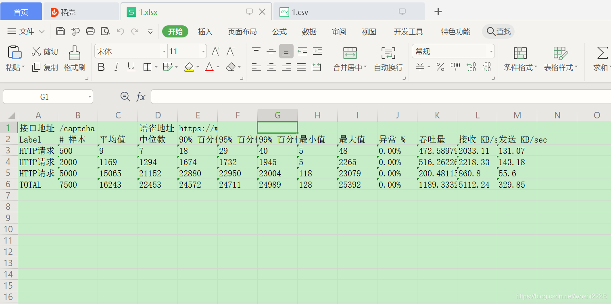Expand the Name Box dropdown arrow

[x=90, y=97]
